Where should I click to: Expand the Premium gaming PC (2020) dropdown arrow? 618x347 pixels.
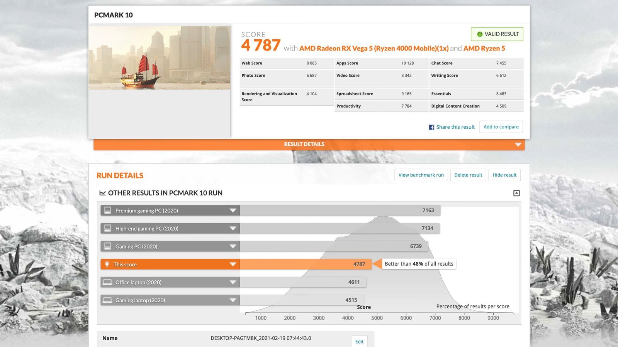(x=233, y=211)
